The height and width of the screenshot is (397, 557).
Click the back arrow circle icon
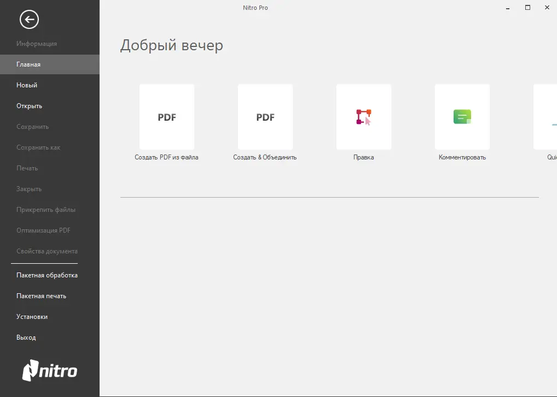point(29,19)
